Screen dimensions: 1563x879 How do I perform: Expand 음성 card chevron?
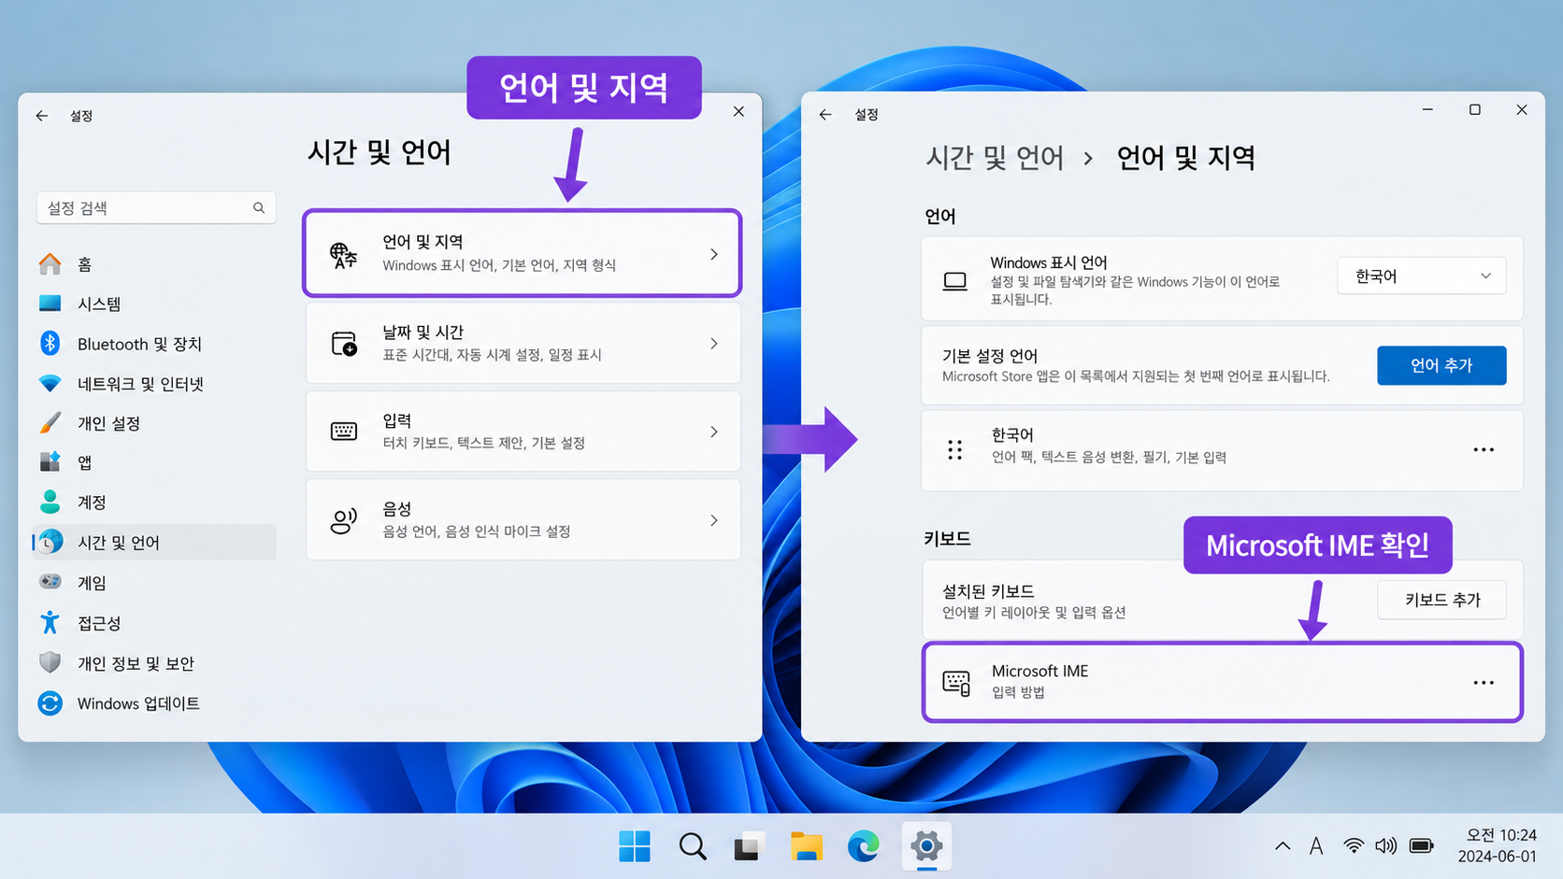pos(714,520)
